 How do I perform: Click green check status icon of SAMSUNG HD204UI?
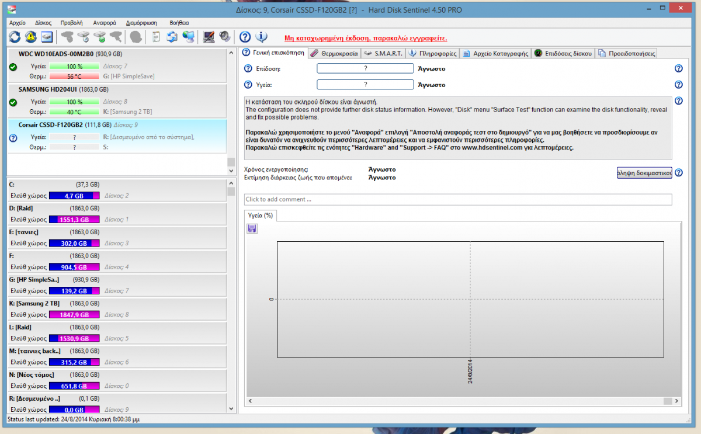pyautogui.click(x=13, y=103)
